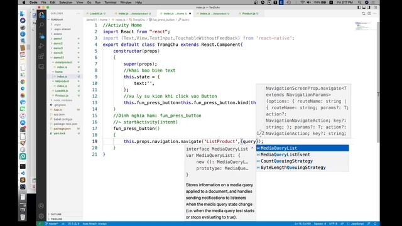Open the Manage gear icon
The image size is (402, 226).
pyautogui.click(x=41, y=216)
